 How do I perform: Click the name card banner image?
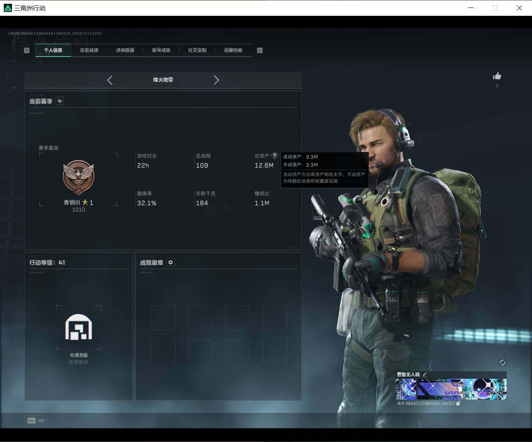click(x=451, y=389)
